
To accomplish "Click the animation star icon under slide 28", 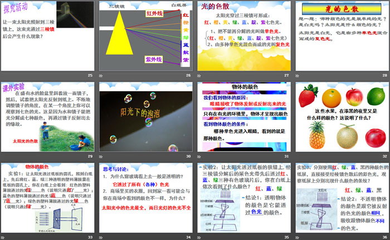I will coord(297,76).
